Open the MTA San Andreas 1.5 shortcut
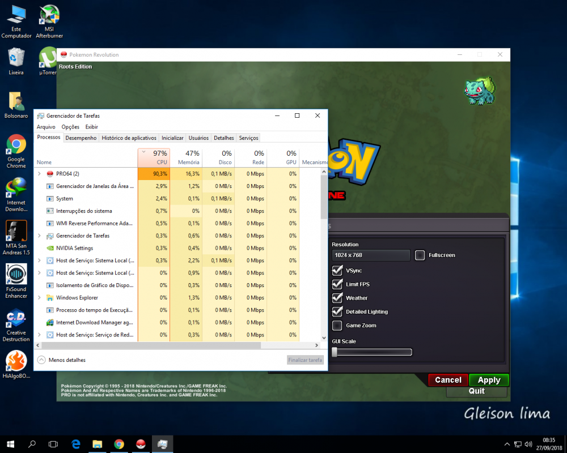Image resolution: width=567 pixels, height=453 pixels. [16, 231]
